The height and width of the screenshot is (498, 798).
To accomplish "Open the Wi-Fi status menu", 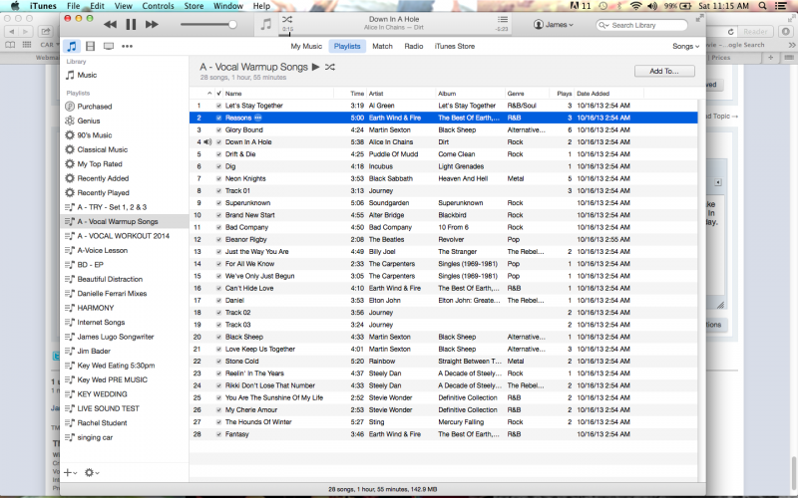I will pyautogui.click(x=635, y=6).
